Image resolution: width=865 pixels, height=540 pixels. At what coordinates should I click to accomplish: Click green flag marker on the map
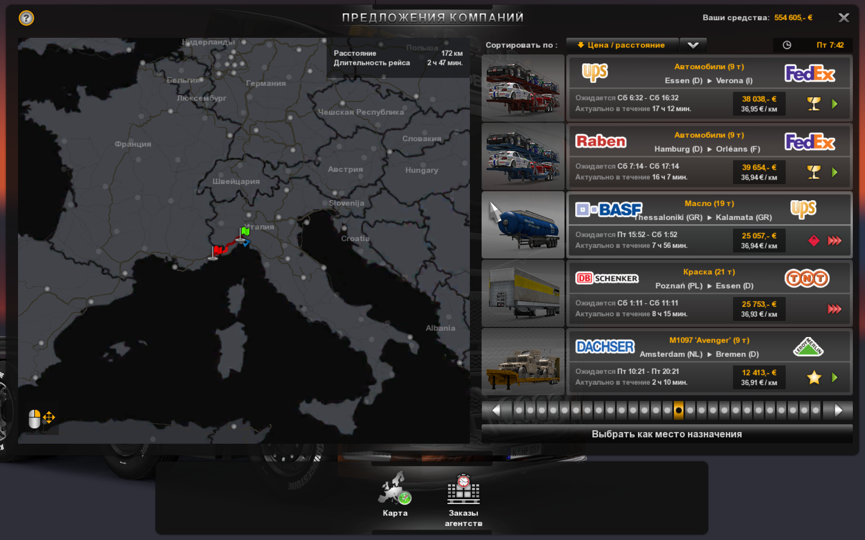(245, 231)
